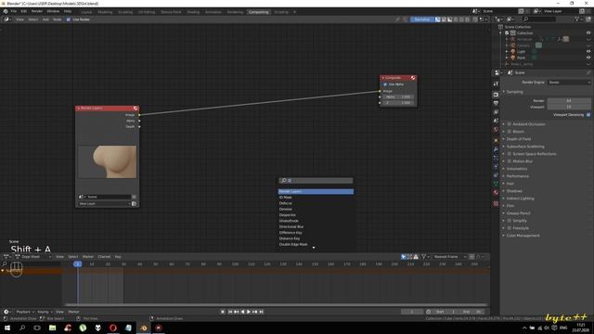Open the Nearest Frame snapping dropdown
Image resolution: width=594 pixels, height=334 pixels.
point(449,257)
